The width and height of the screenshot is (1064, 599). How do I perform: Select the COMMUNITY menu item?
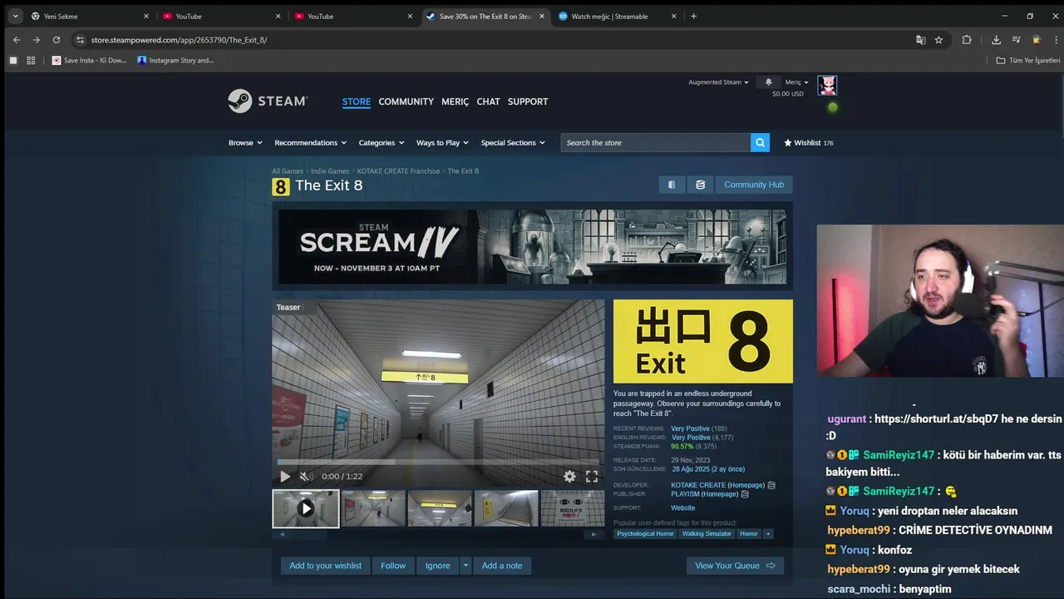pos(406,101)
